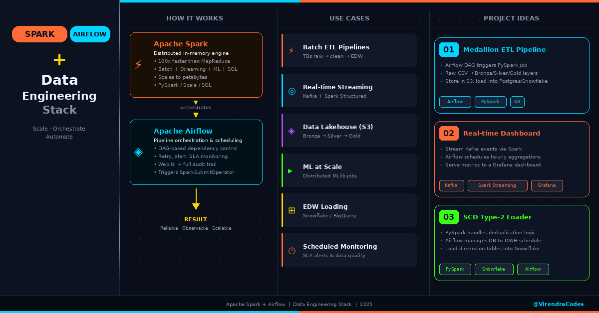Image resolution: width=599 pixels, height=313 pixels.
Task: Click the 'orchestrates' label between cards
Action: point(196,107)
